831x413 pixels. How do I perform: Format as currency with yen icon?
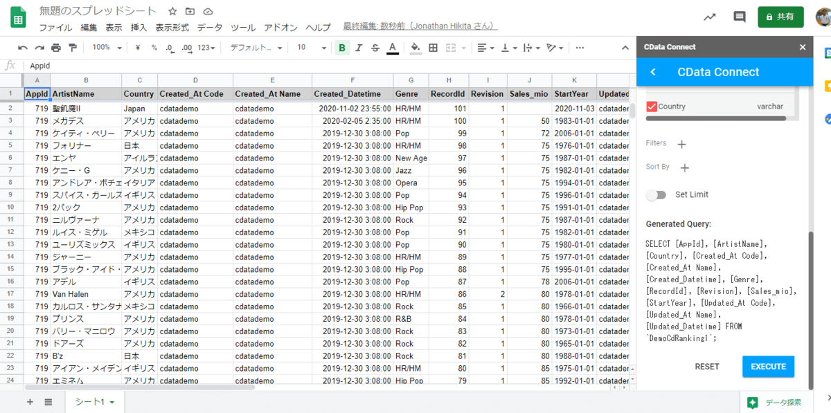click(138, 48)
